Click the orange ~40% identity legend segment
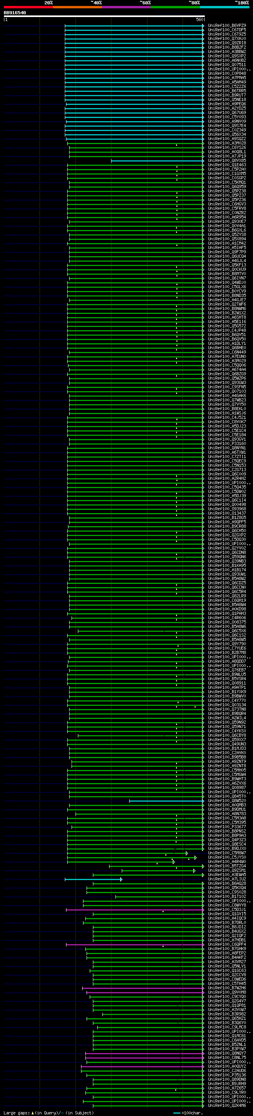The height and width of the screenshot is (1116, 253). 77,7
